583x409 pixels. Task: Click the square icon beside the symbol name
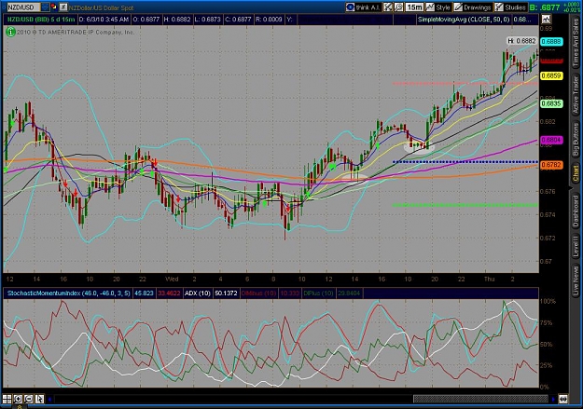tap(63, 7)
